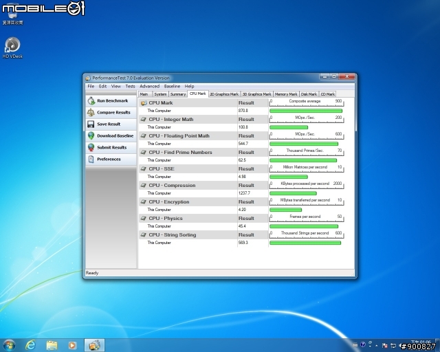Click the Run Benchmark stopwatch icon

[x=91, y=100]
